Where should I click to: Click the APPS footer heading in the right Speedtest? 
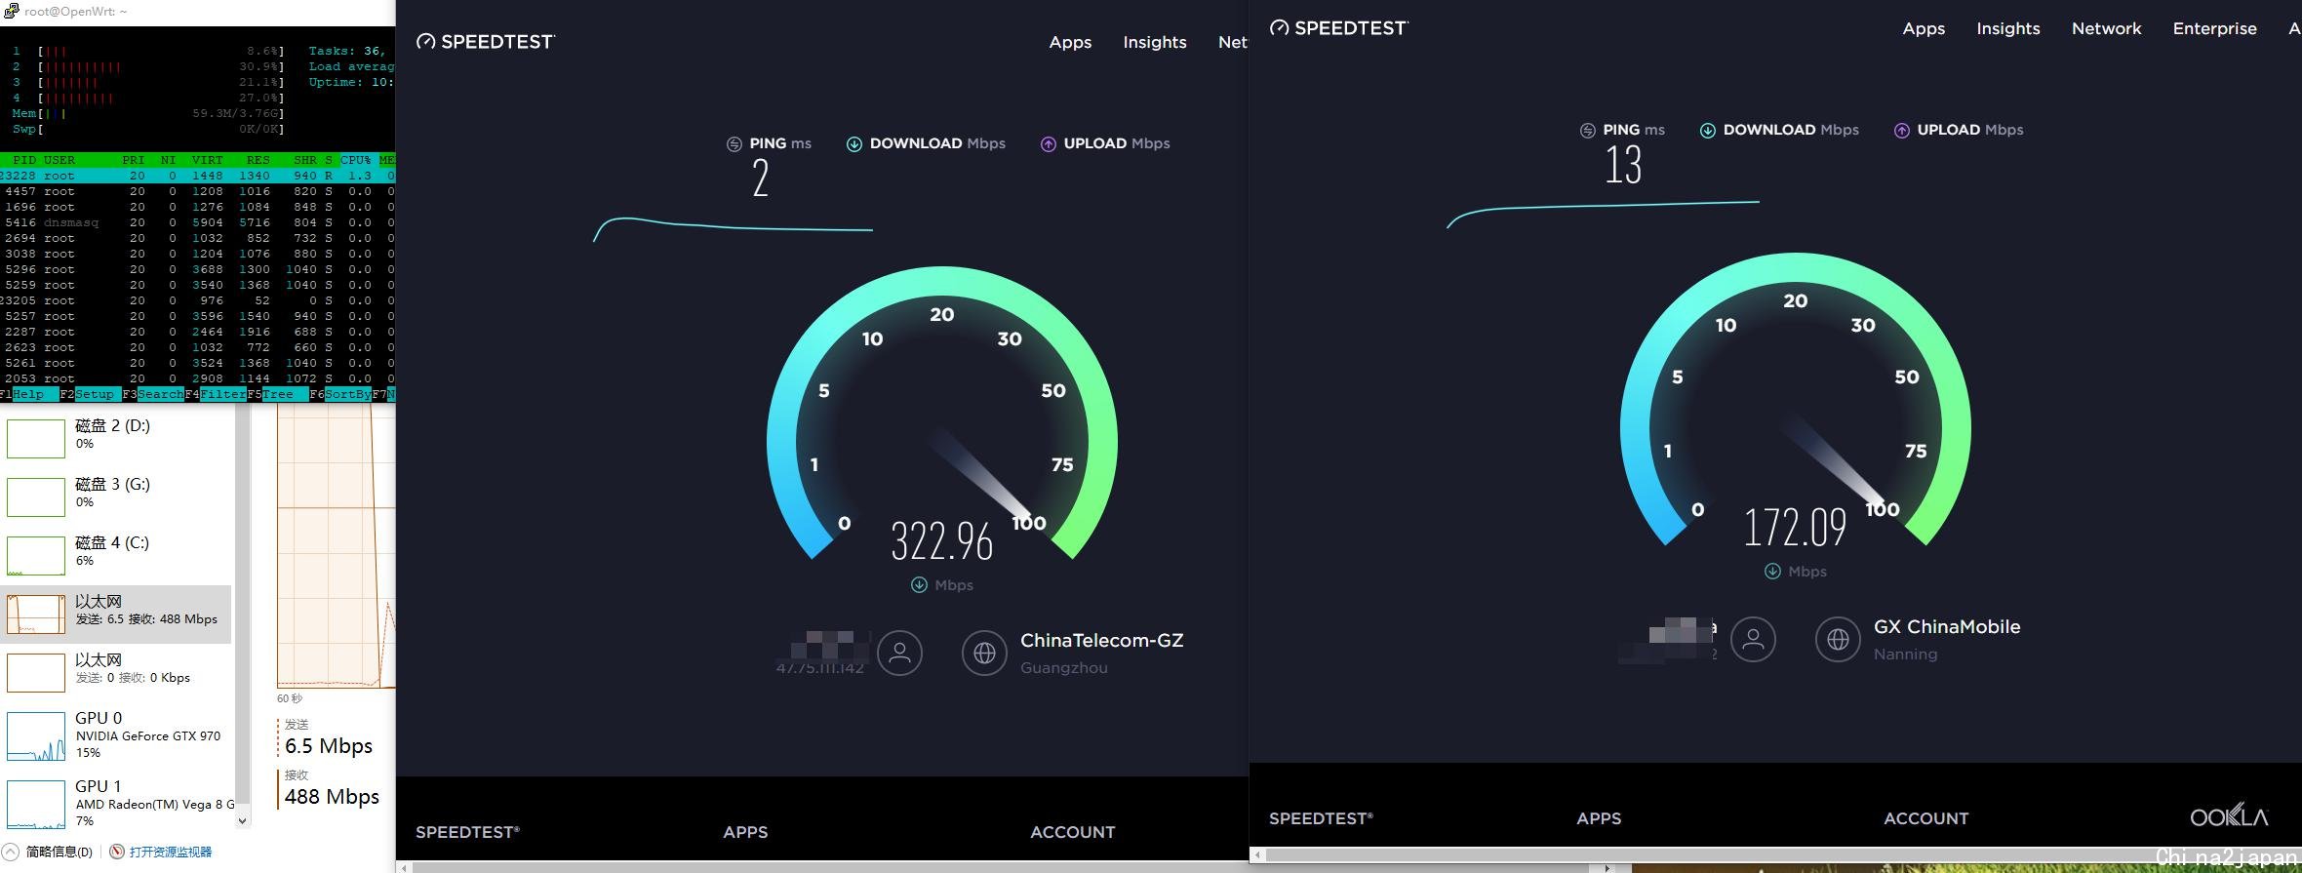pyautogui.click(x=1599, y=818)
